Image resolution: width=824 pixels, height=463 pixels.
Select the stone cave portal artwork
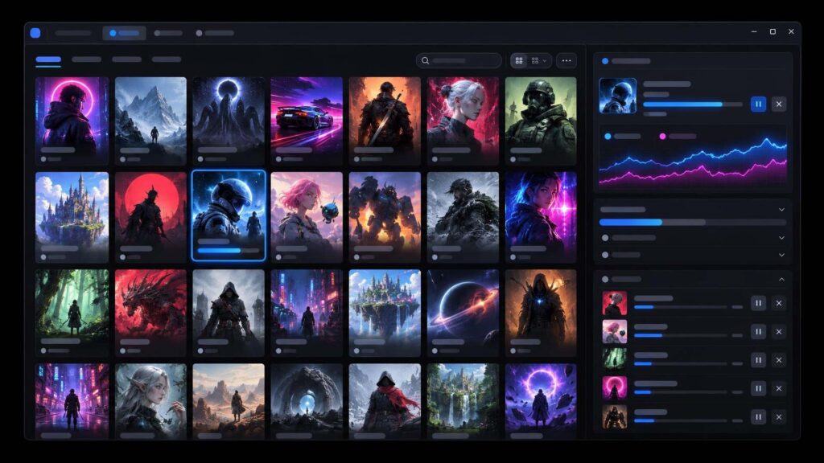click(x=307, y=401)
